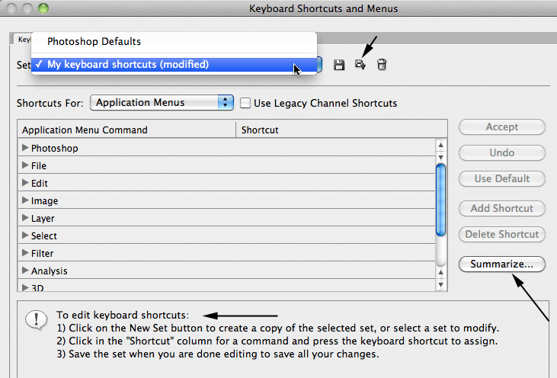The image size is (557, 378).
Task: Click 'To edit keyboard shortcuts:' heading text
Action: point(123,315)
